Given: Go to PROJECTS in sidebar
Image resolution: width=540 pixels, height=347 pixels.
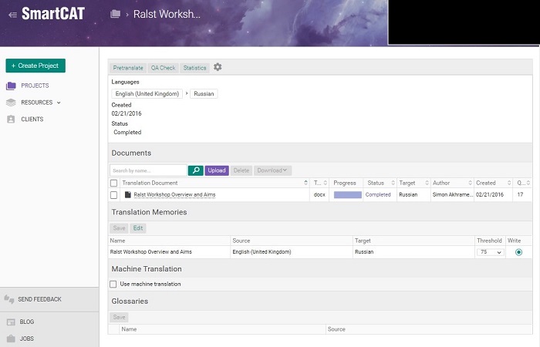Looking at the screenshot, I should click(x=35, y=86).
